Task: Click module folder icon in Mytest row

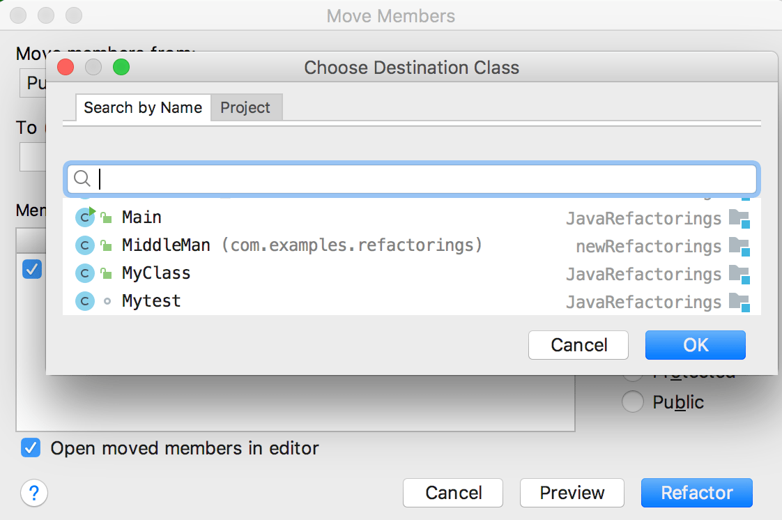Action: point(738,303)
